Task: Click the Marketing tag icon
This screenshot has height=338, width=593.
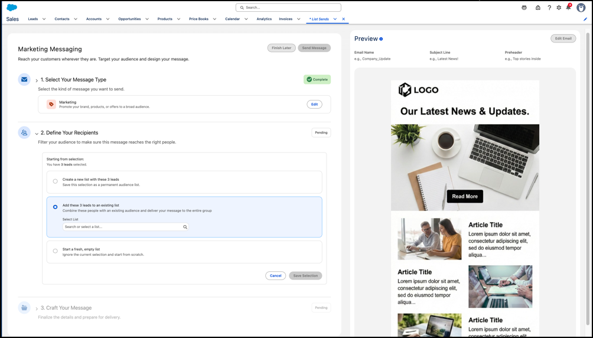Action: [x=51, y=105]
